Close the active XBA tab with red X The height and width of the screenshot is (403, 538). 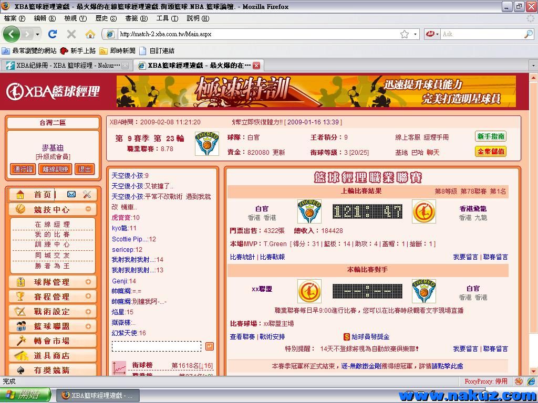pos(256,66)
